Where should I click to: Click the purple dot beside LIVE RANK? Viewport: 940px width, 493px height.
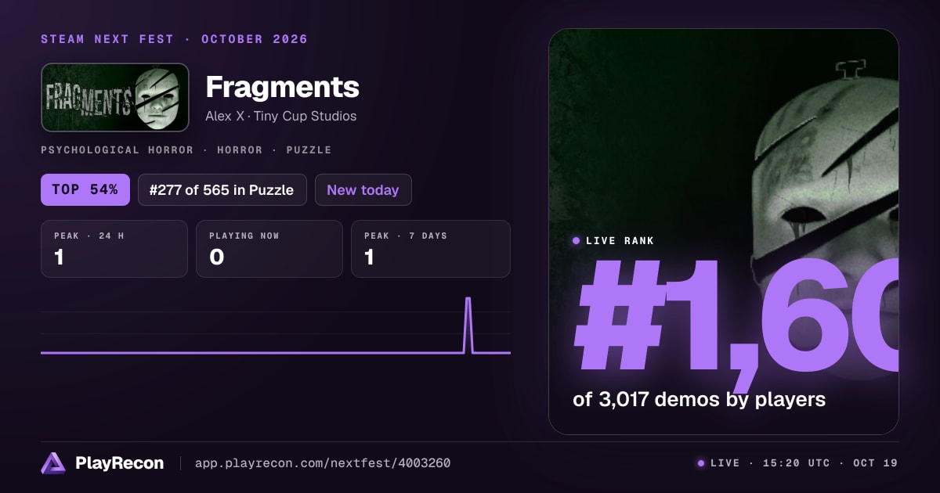click(577, 241)
